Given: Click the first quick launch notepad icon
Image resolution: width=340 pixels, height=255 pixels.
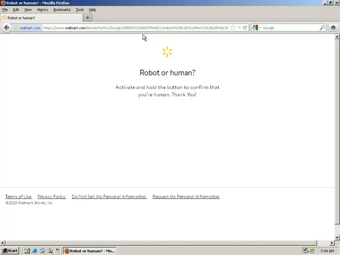Looking at the screenshot, I should coord(27,251).
